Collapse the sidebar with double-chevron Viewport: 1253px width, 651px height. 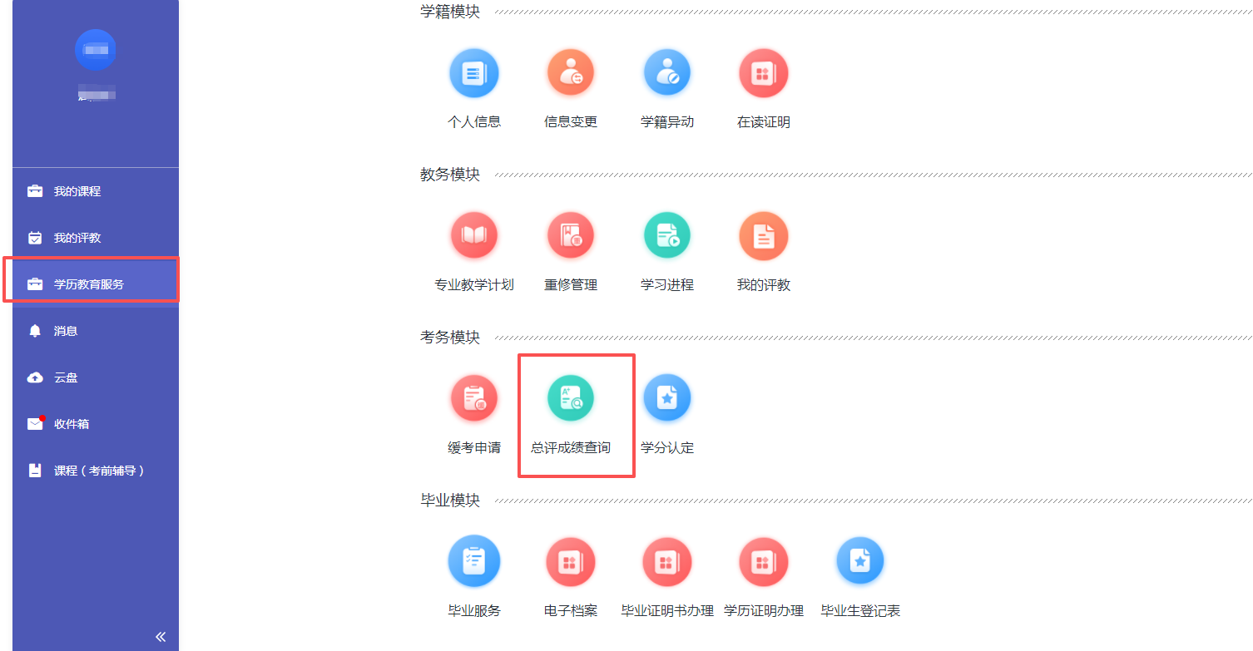click(x=161, y=637)
